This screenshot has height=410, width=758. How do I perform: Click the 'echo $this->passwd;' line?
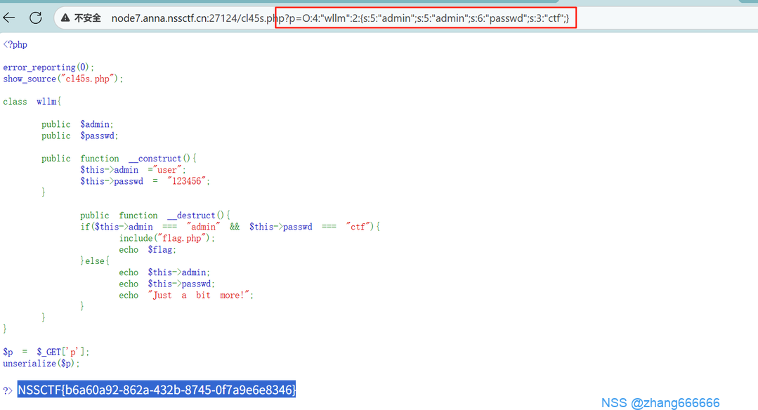coord(166,284)
